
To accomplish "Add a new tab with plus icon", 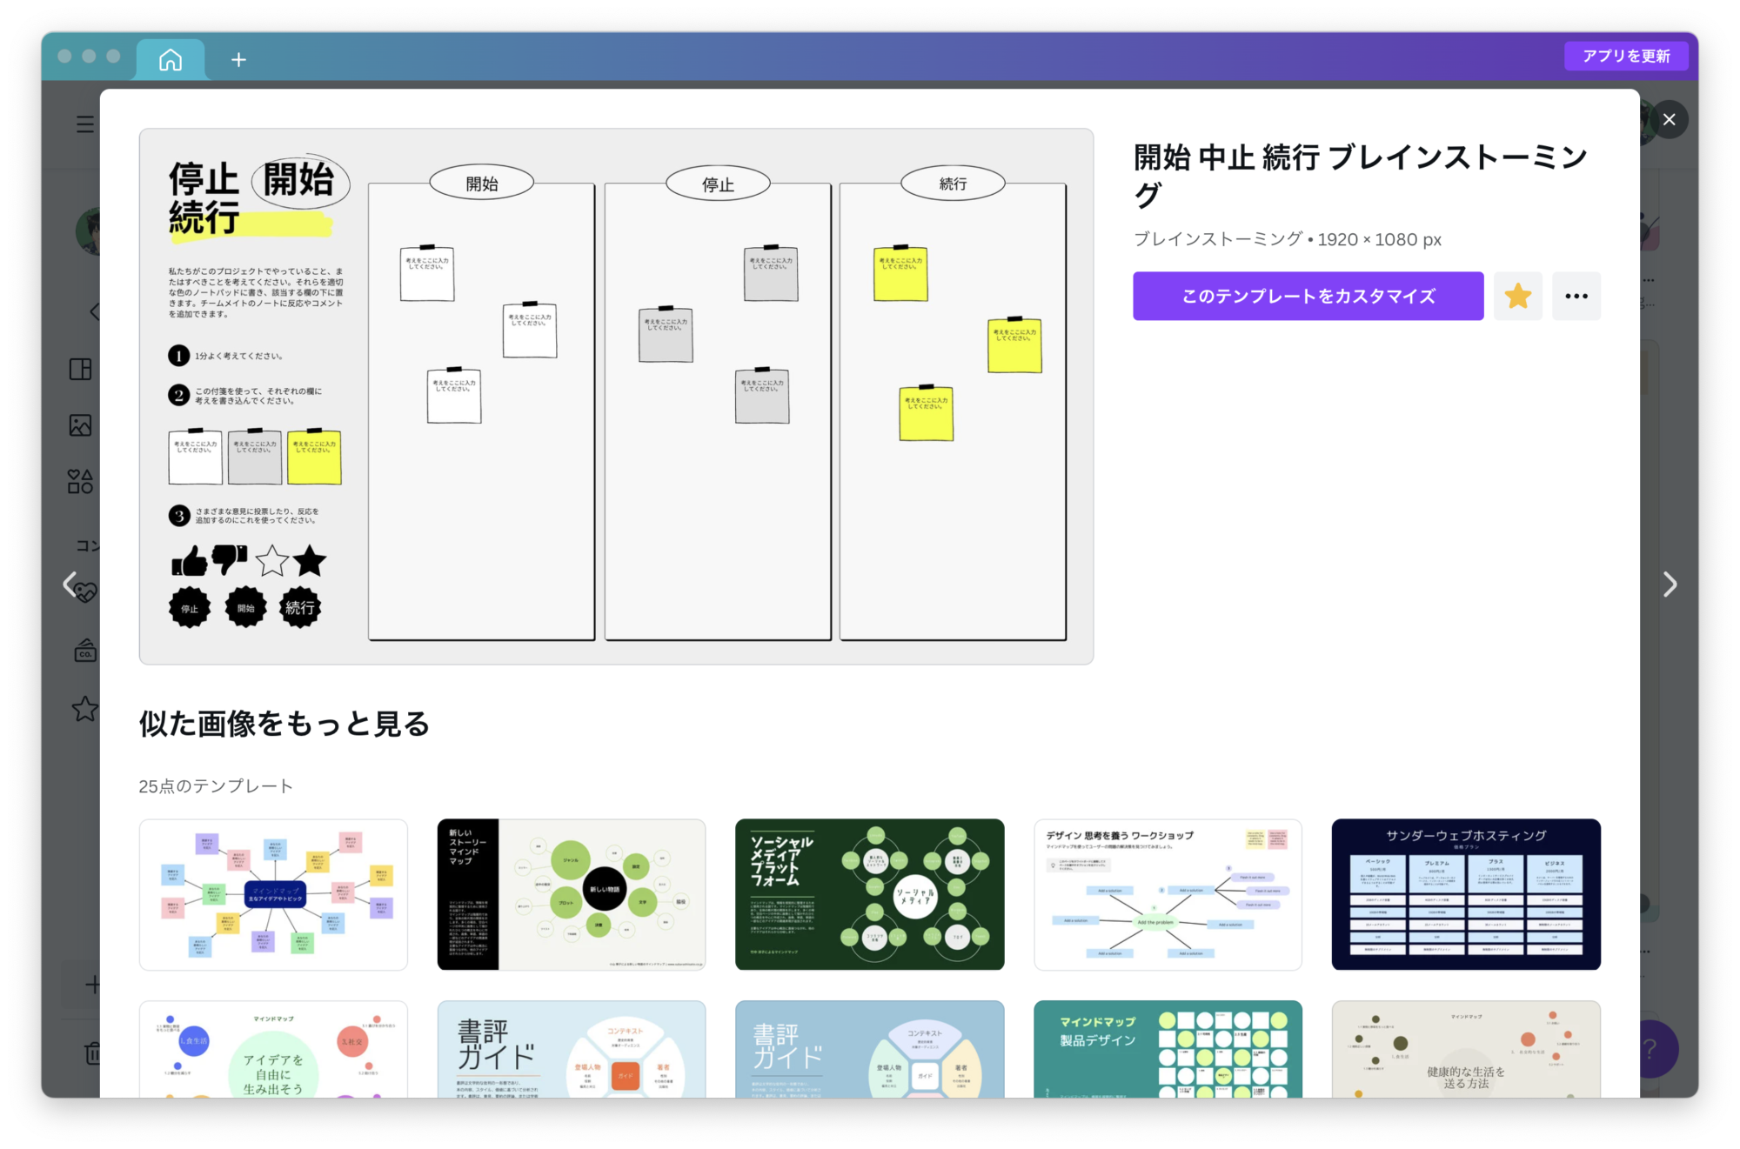I will point(238,59).
